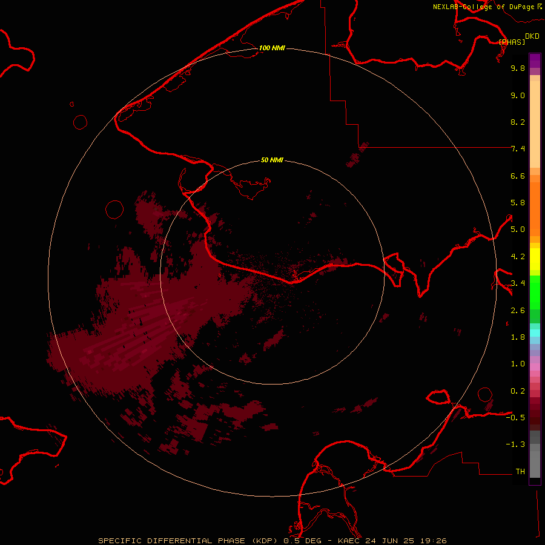Click the 5.0 value on the color scale
The image size is (545, 545).
pyautogui.click(x=518, y=230)
